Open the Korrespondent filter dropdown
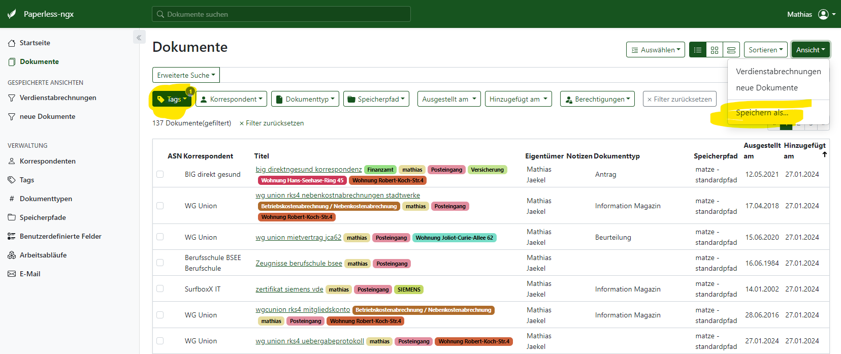This screenshot has height=354, width=841. pos(231,99)
